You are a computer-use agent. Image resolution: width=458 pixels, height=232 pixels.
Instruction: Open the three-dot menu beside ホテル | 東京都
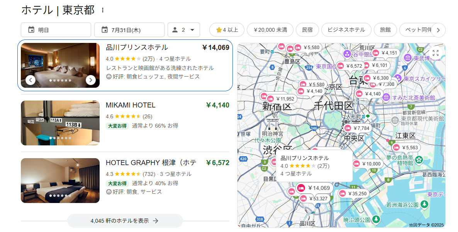coord(102,10)
